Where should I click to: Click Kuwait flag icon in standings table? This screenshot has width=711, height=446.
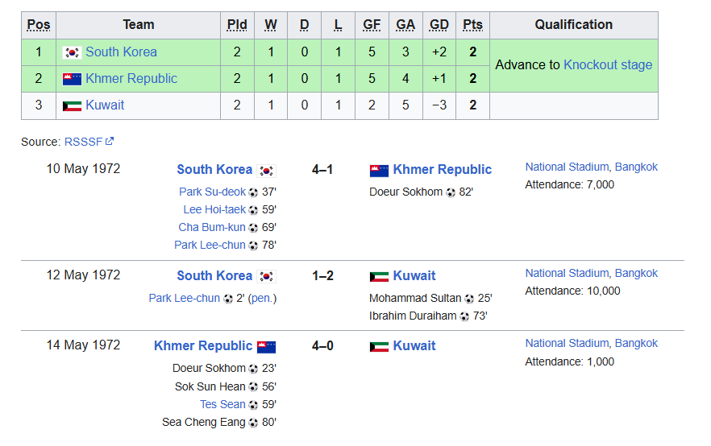[73, 105]
